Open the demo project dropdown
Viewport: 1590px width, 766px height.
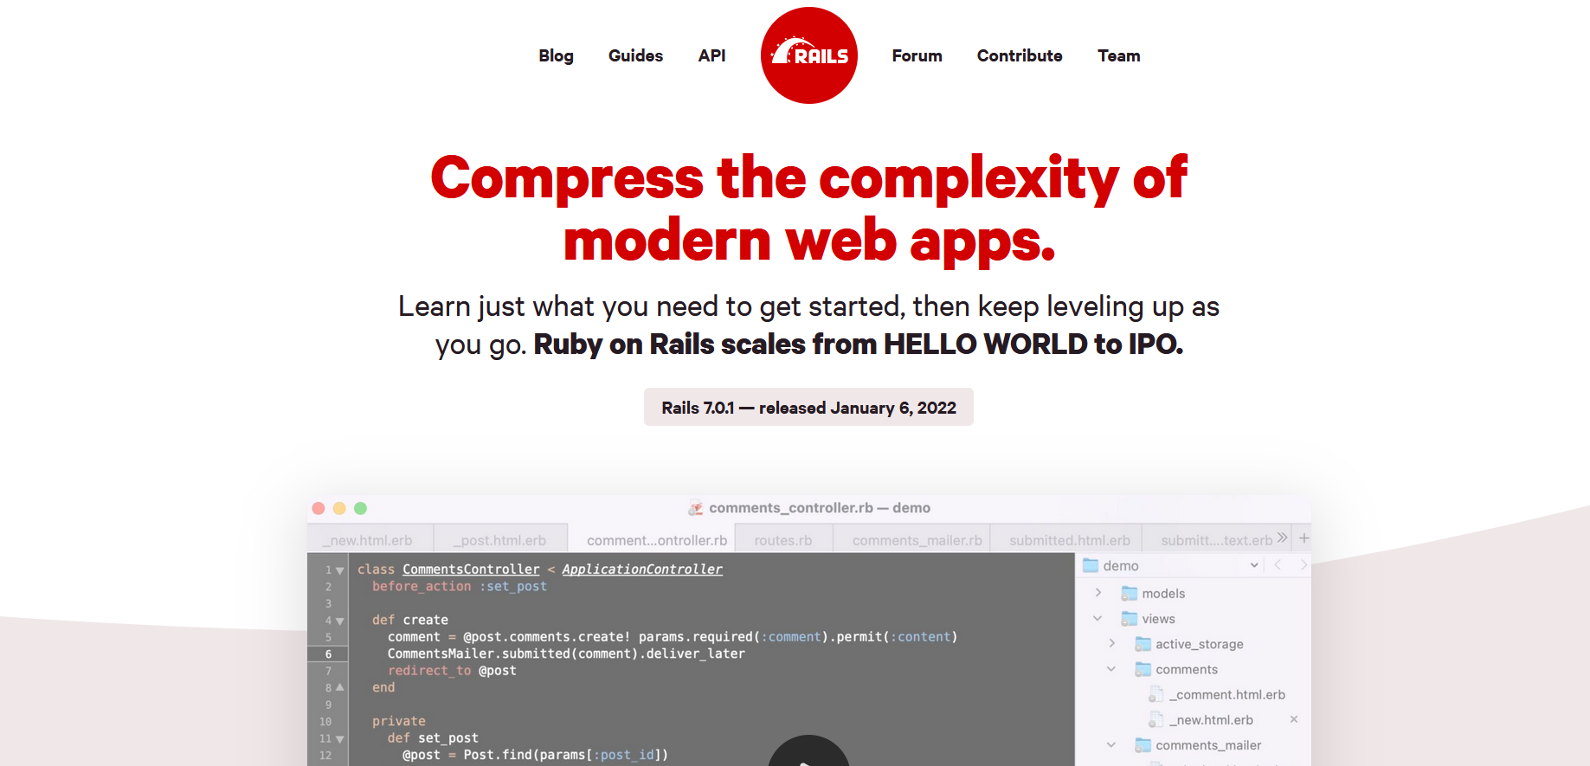coord(1254,565)
